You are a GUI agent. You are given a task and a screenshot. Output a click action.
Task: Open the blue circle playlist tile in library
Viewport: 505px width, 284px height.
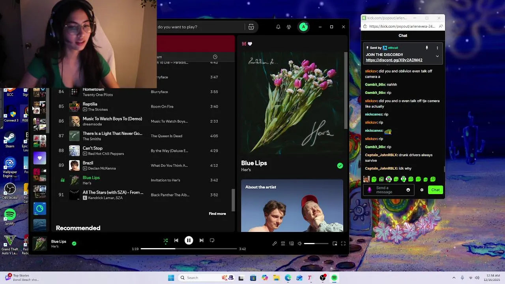39,209
